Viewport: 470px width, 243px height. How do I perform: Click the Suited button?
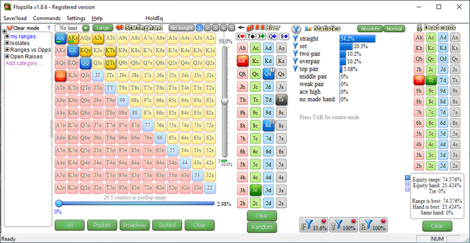pos(167,225)
